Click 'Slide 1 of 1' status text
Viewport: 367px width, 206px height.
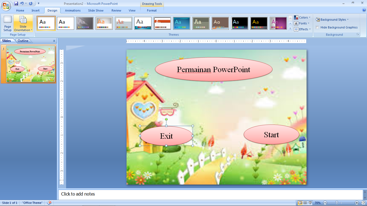(10, 203)
